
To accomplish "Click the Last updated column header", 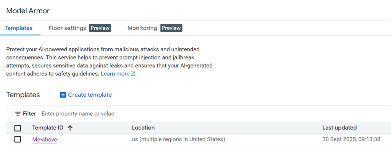I will click(x=339, y=128).
